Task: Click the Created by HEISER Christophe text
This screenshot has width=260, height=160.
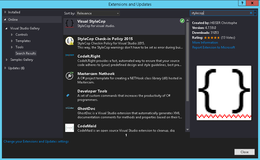Action: (214, 23)
